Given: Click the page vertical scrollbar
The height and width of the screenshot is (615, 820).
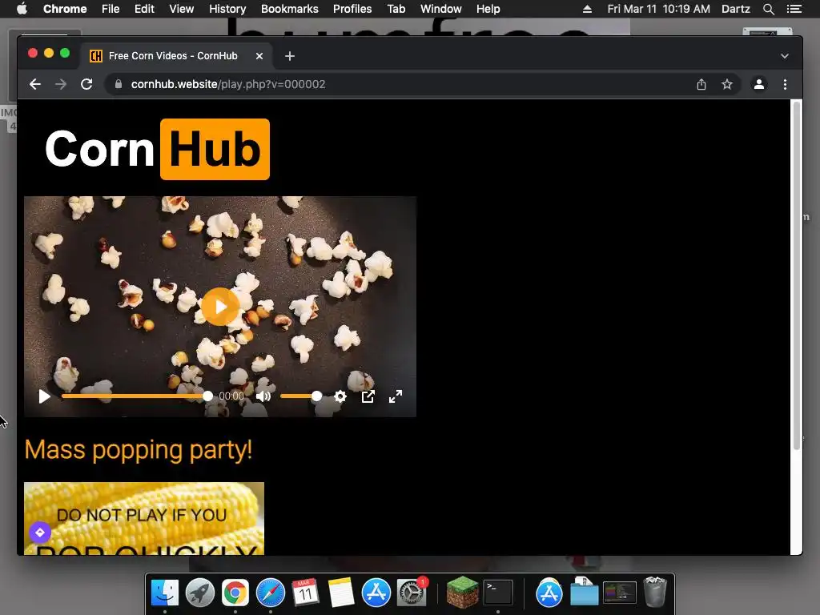Looking at the screenshot, I should point(797,275).
